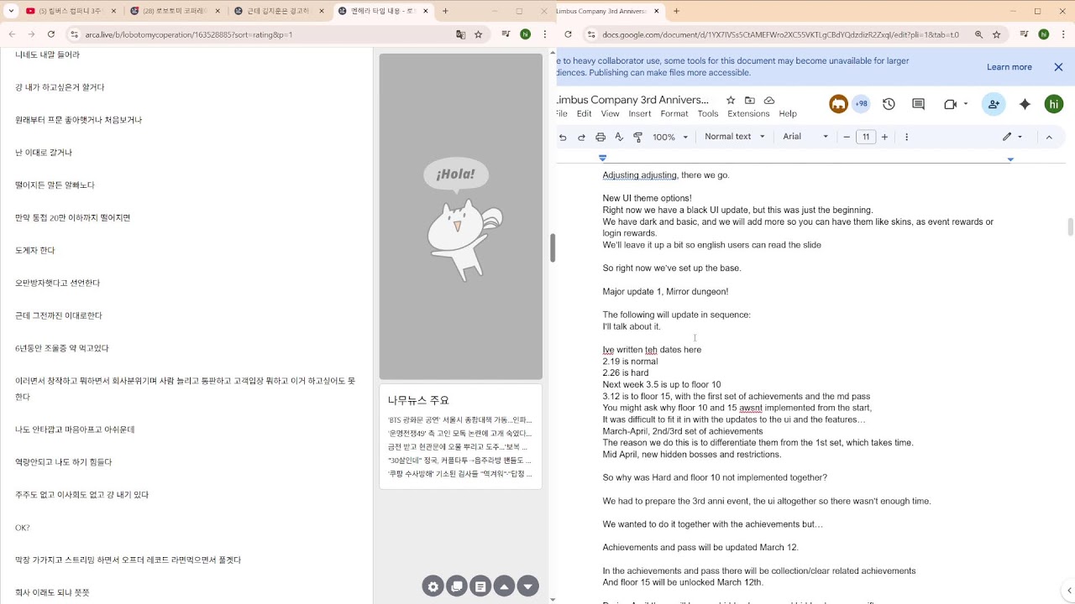Open the 'BTS 광화문 공연' news link
This screenshot has height=604, width=1075.
[459, 420]
